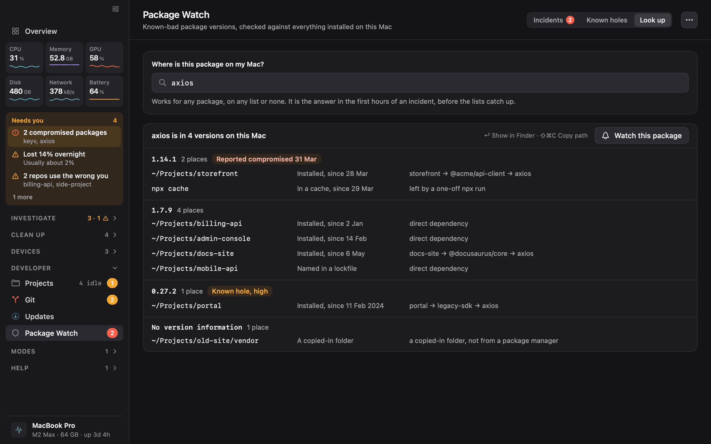Expand the INVESTIGATE section

coord(64,218)
